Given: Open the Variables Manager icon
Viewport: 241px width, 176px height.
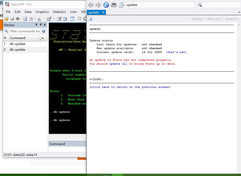Looking at the screenshot, I should point(72,19).
